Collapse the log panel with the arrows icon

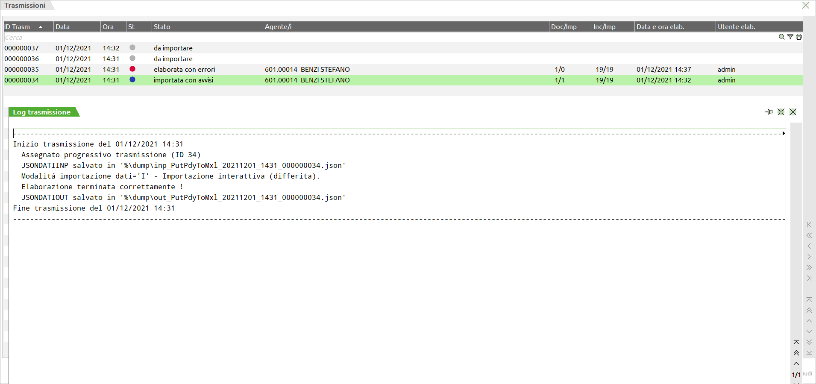click(x=781, y=112)
